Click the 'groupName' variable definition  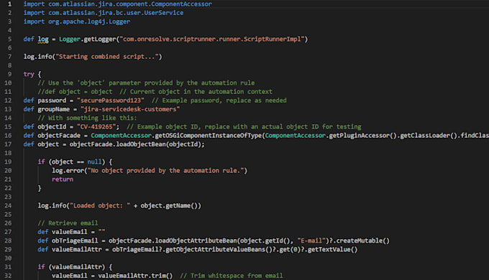[x=54, y=109]
